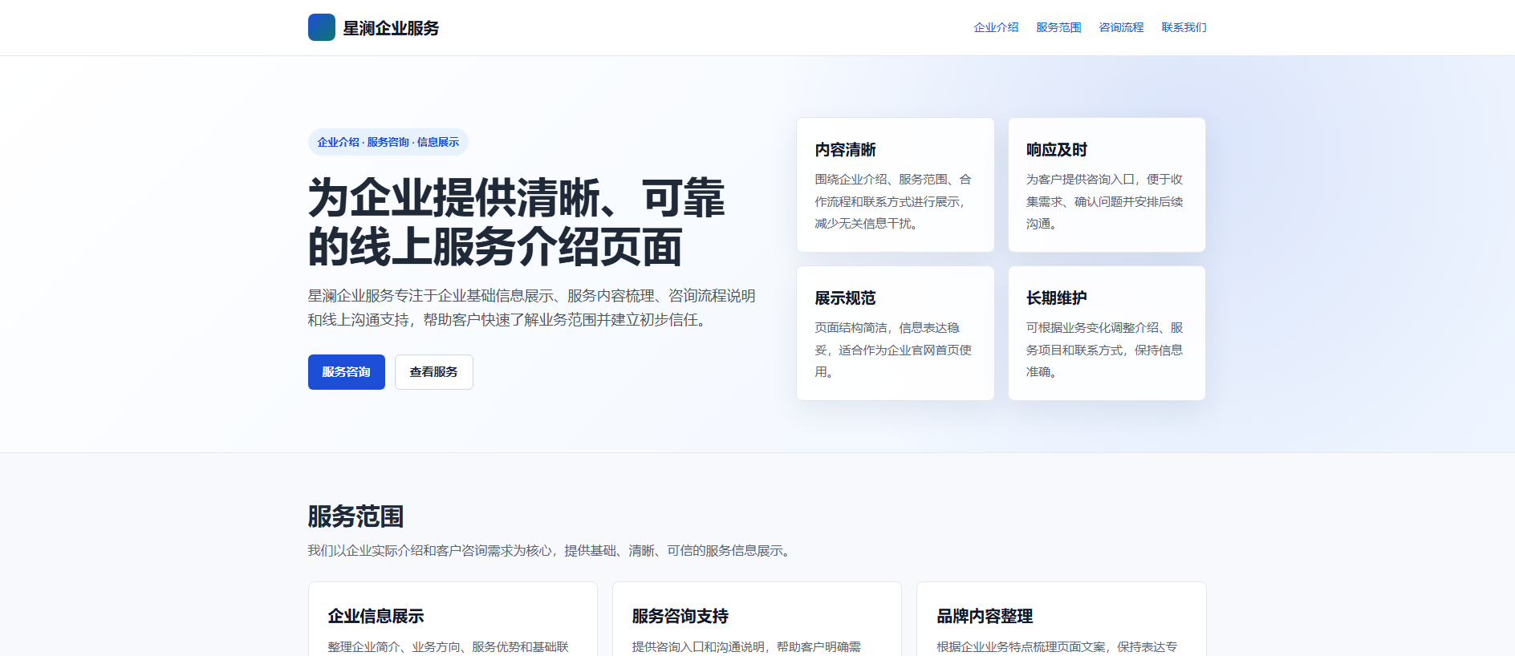
Task: Go to 服务范围 in the top navigation
Action: pyautogui.click(x=1058, y=27)
